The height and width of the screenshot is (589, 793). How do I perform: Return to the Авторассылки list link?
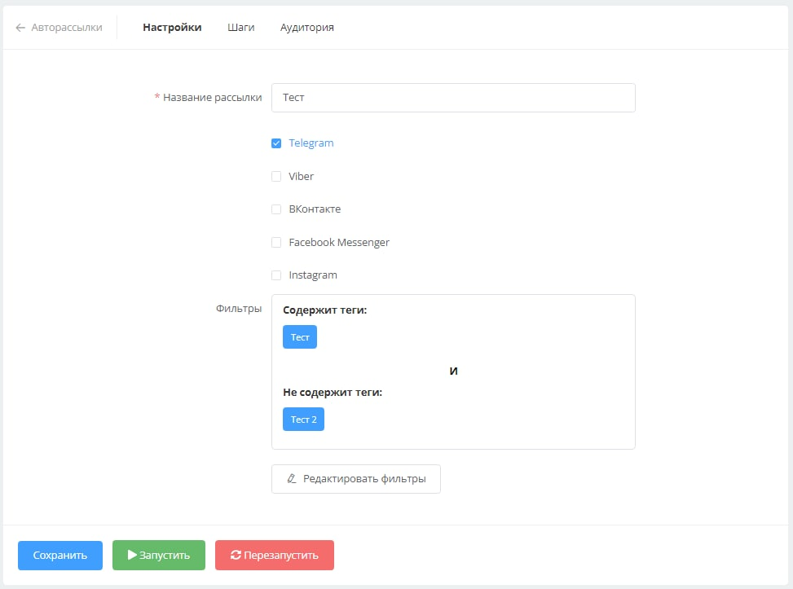coord(66,28)
